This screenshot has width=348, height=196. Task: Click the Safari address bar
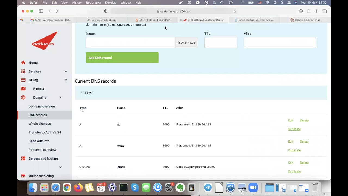point(174,11)
